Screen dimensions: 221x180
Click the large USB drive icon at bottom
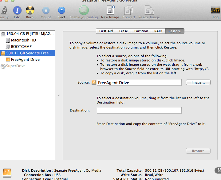7,173
